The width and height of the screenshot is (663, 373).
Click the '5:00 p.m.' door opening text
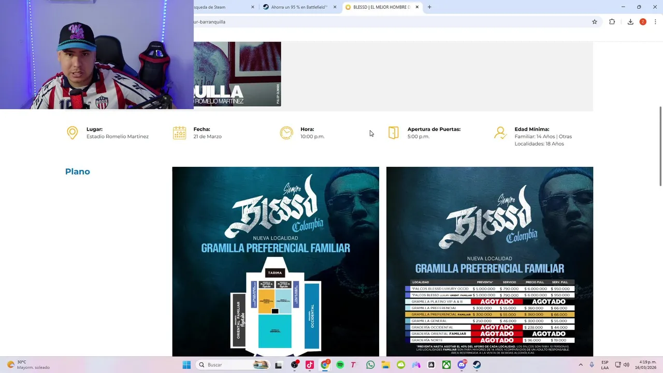click(419, 137)
